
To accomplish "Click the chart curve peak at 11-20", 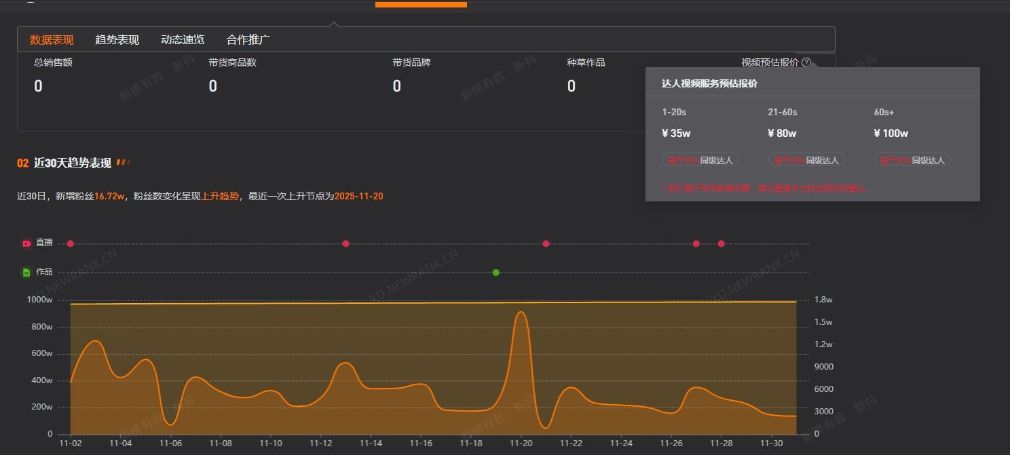I will [x=521, y=313].
